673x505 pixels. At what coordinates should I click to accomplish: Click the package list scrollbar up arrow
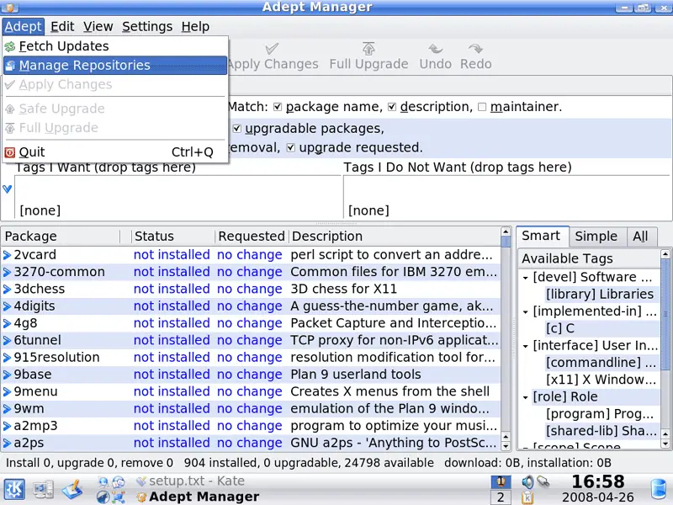coord(506,232)
